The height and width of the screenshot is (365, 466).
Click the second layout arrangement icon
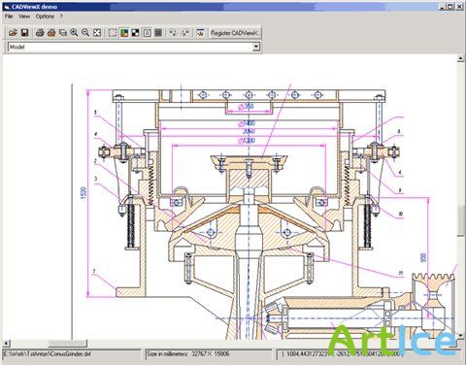(185, 33)
